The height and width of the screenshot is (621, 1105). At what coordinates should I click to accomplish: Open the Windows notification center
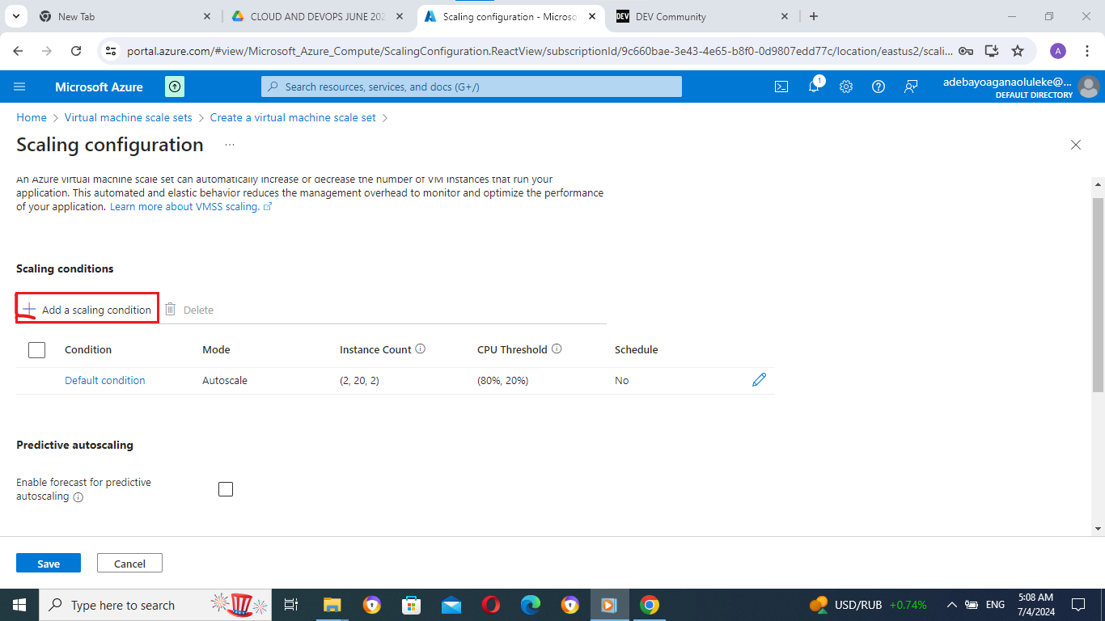pyautogui.click(x=1077, y=605)
